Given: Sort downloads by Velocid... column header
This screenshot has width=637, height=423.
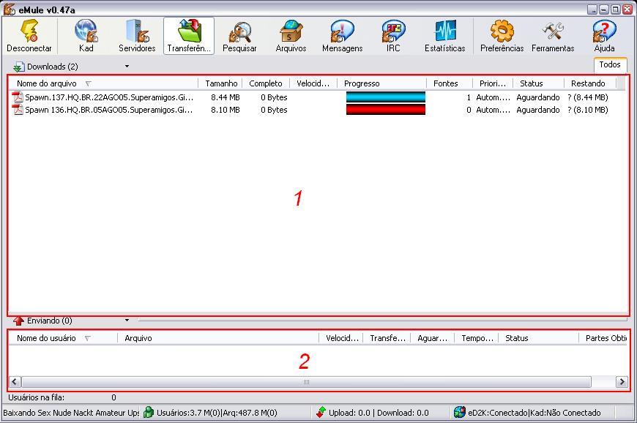Looking at the screenshot, I should 313,83.
